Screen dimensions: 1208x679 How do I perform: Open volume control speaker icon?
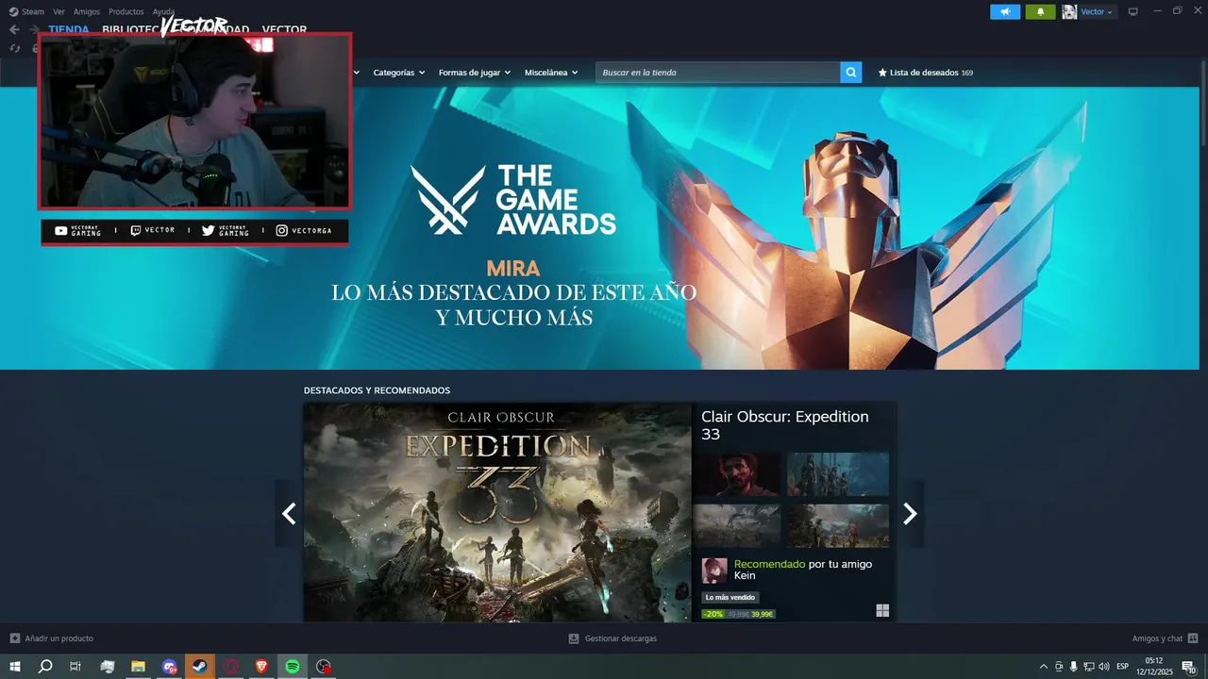point(1103,667)
